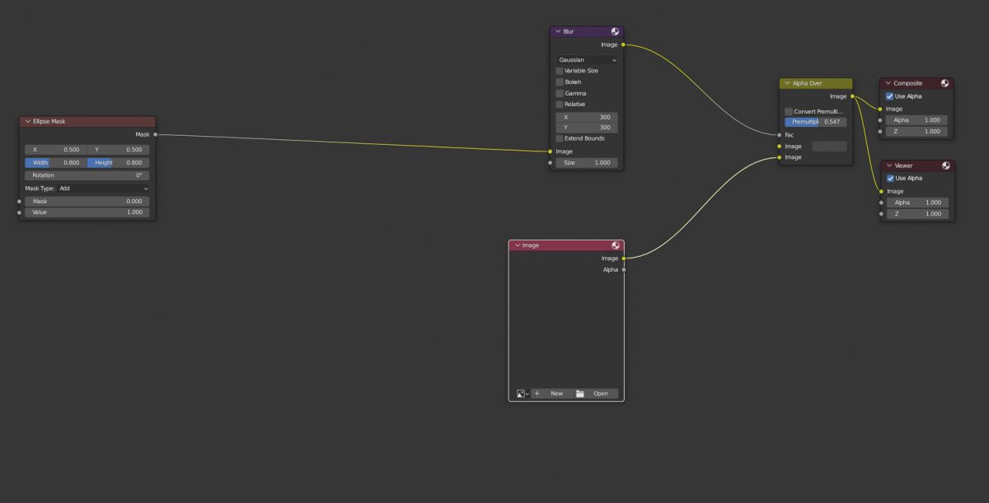Viewport: 989px width, 503px height.
Task: Toggle the Viewer node preview icon
Action: [945, 165]
